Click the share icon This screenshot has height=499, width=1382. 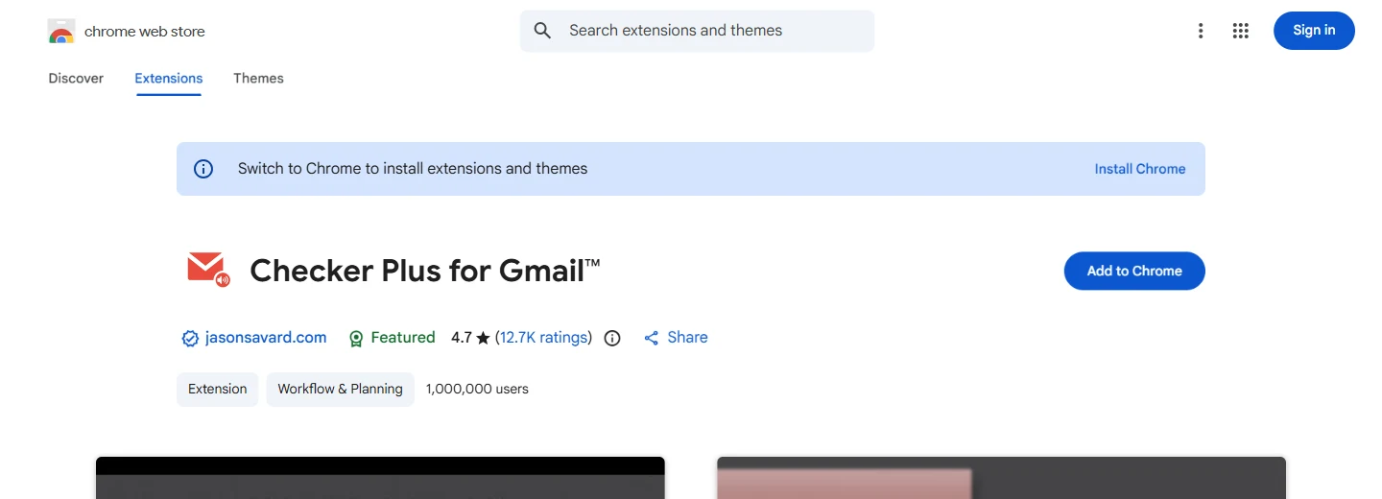[x=652, y=338]
